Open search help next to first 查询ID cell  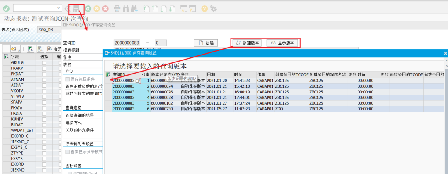tap(138, 81)
